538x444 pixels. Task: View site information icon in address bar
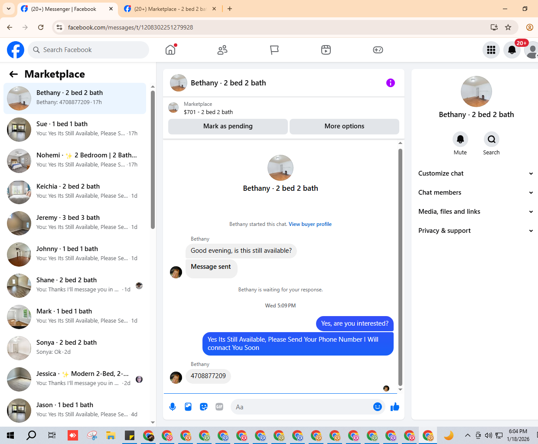(60, 27)
